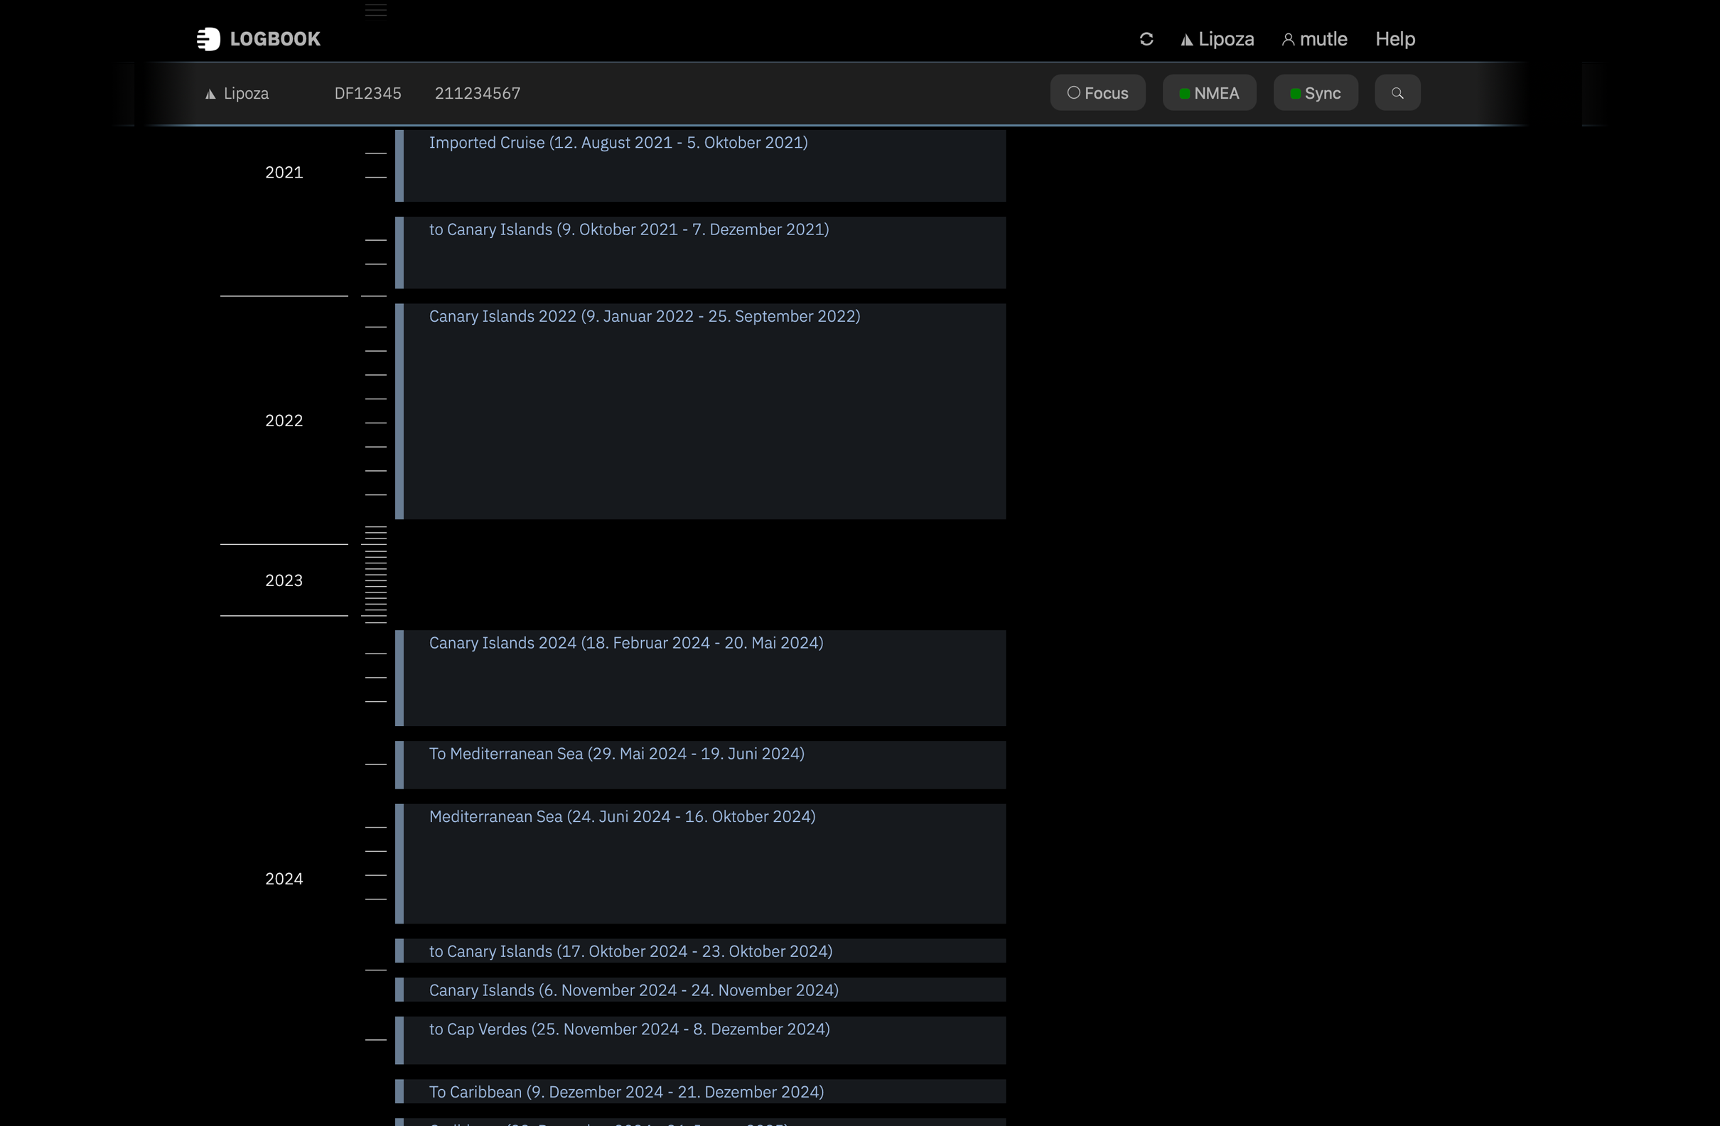
Task: Click the green status dot on NMEA
Action: pos(1185,92)
